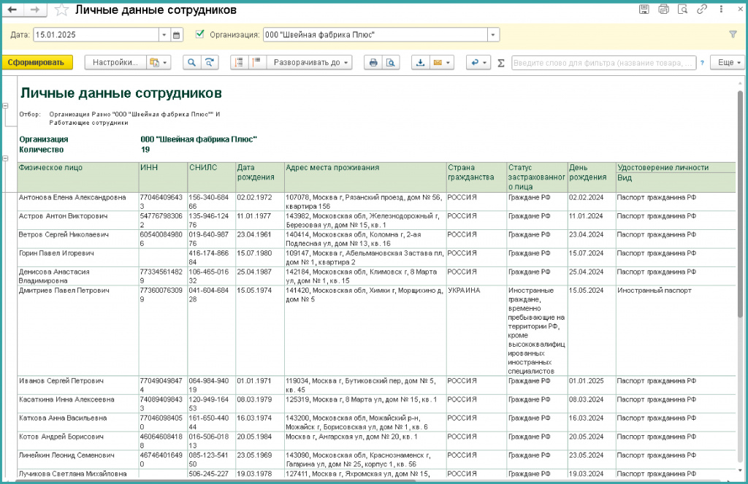
Task: Select the cell Касаткина Инна Алексеевна
Action: tap(77, 404)
